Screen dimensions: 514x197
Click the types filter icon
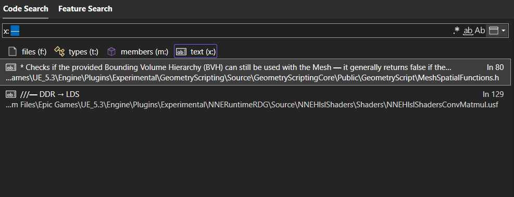59,51
